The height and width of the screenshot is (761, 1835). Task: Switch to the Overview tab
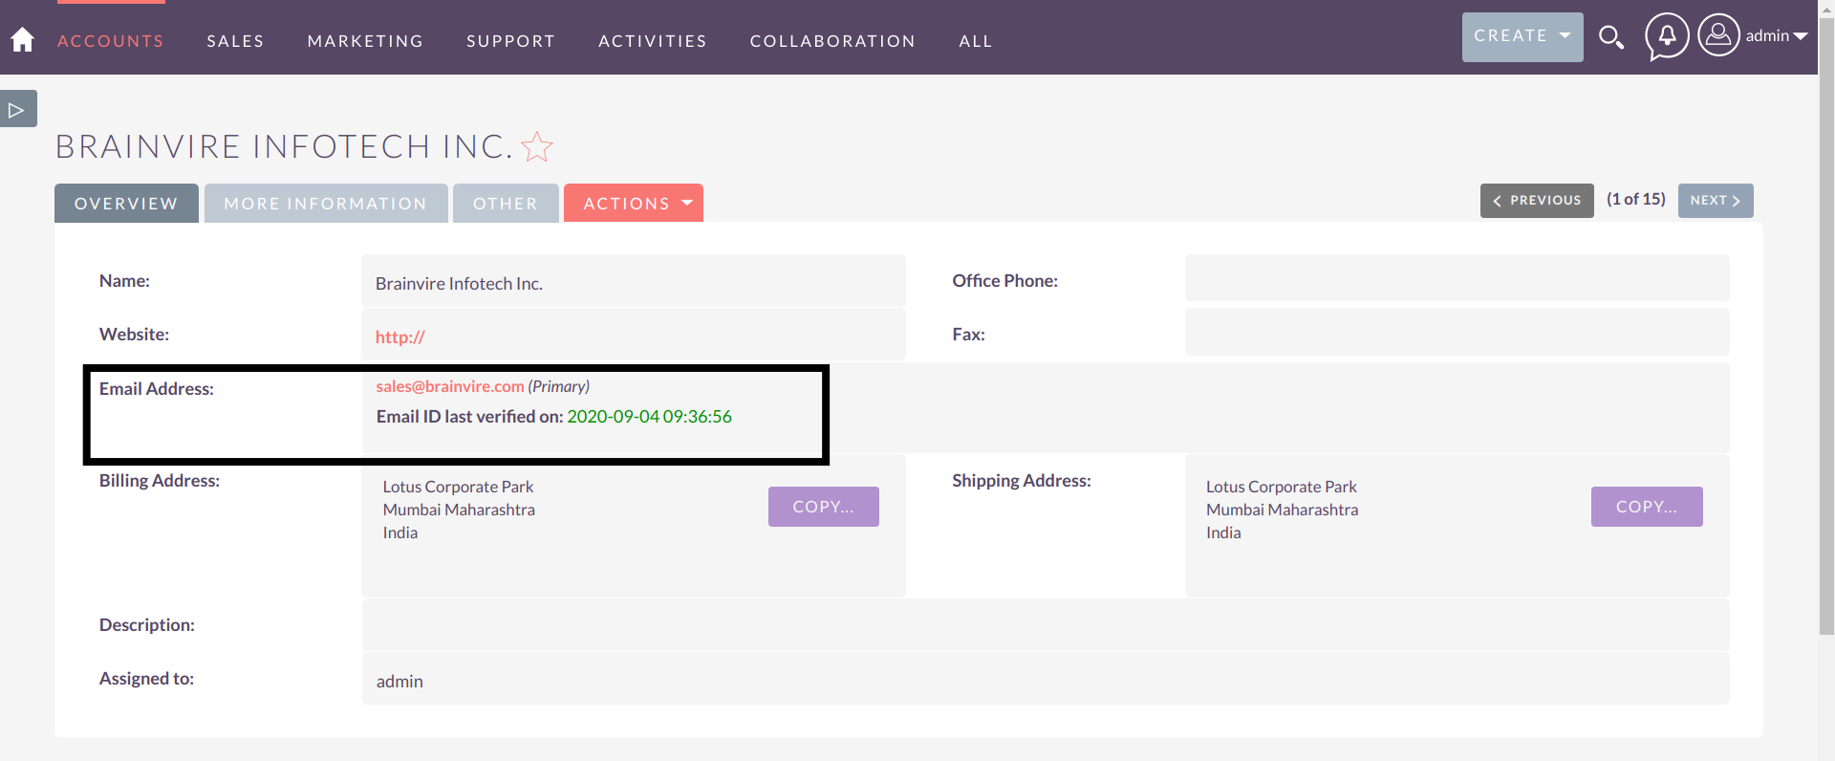[x=126, y=203]
